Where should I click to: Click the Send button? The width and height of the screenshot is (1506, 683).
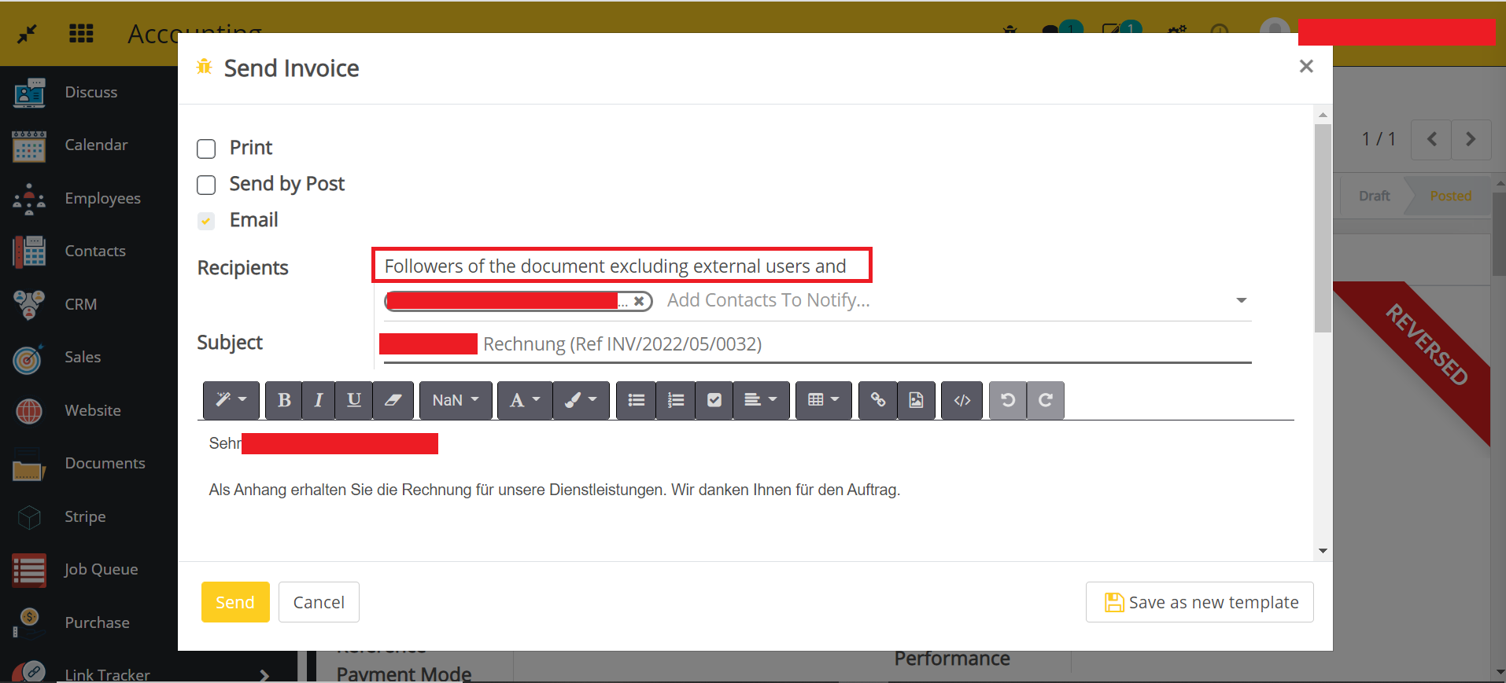point(235,602)
